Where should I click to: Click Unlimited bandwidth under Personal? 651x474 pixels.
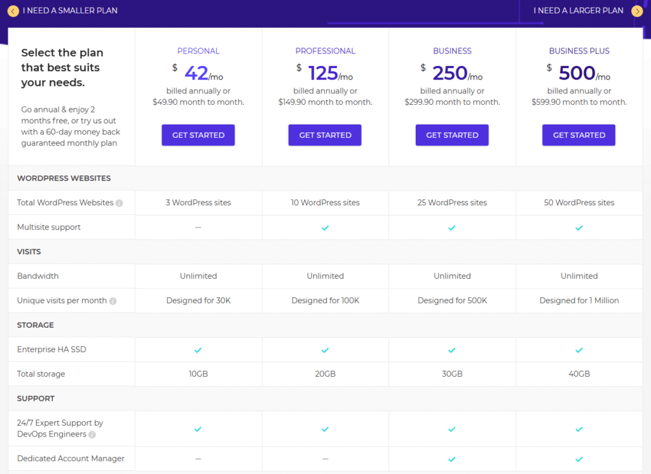point(198,276)
